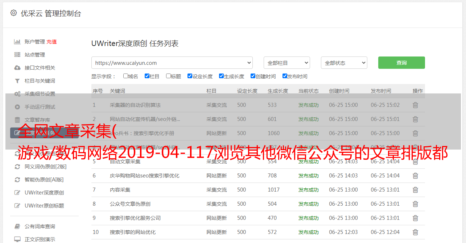Click keyword 公众号文章伪原创
Screen dimensions: 466x243
point(130,204)
